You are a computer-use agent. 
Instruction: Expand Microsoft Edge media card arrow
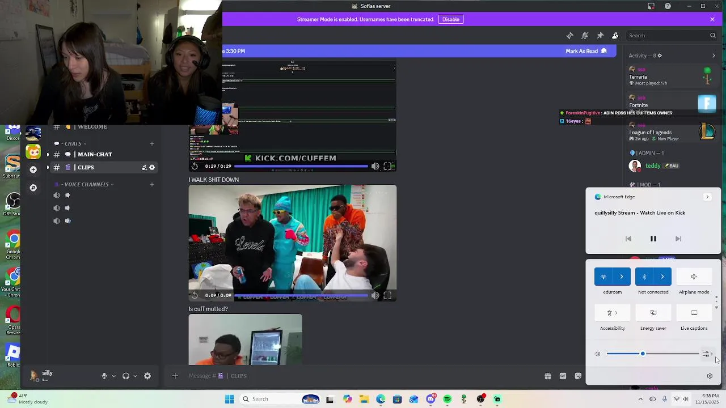[707, 197]
